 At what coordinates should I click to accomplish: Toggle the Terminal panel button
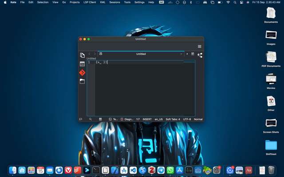coord(113,119)
